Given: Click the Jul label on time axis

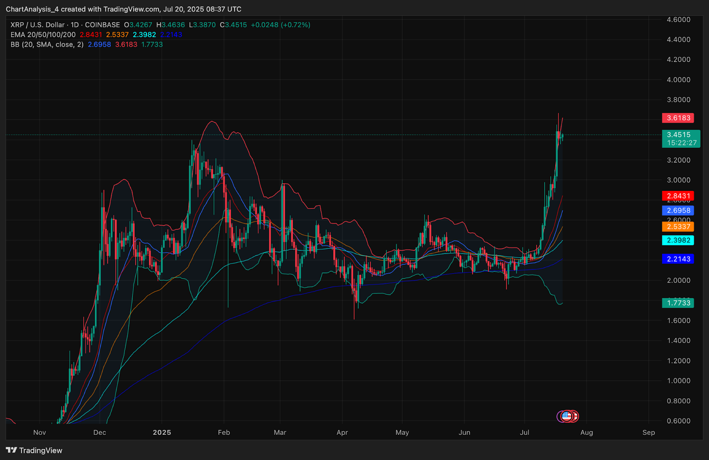Looking at the screenshot, I should (524, 432).
